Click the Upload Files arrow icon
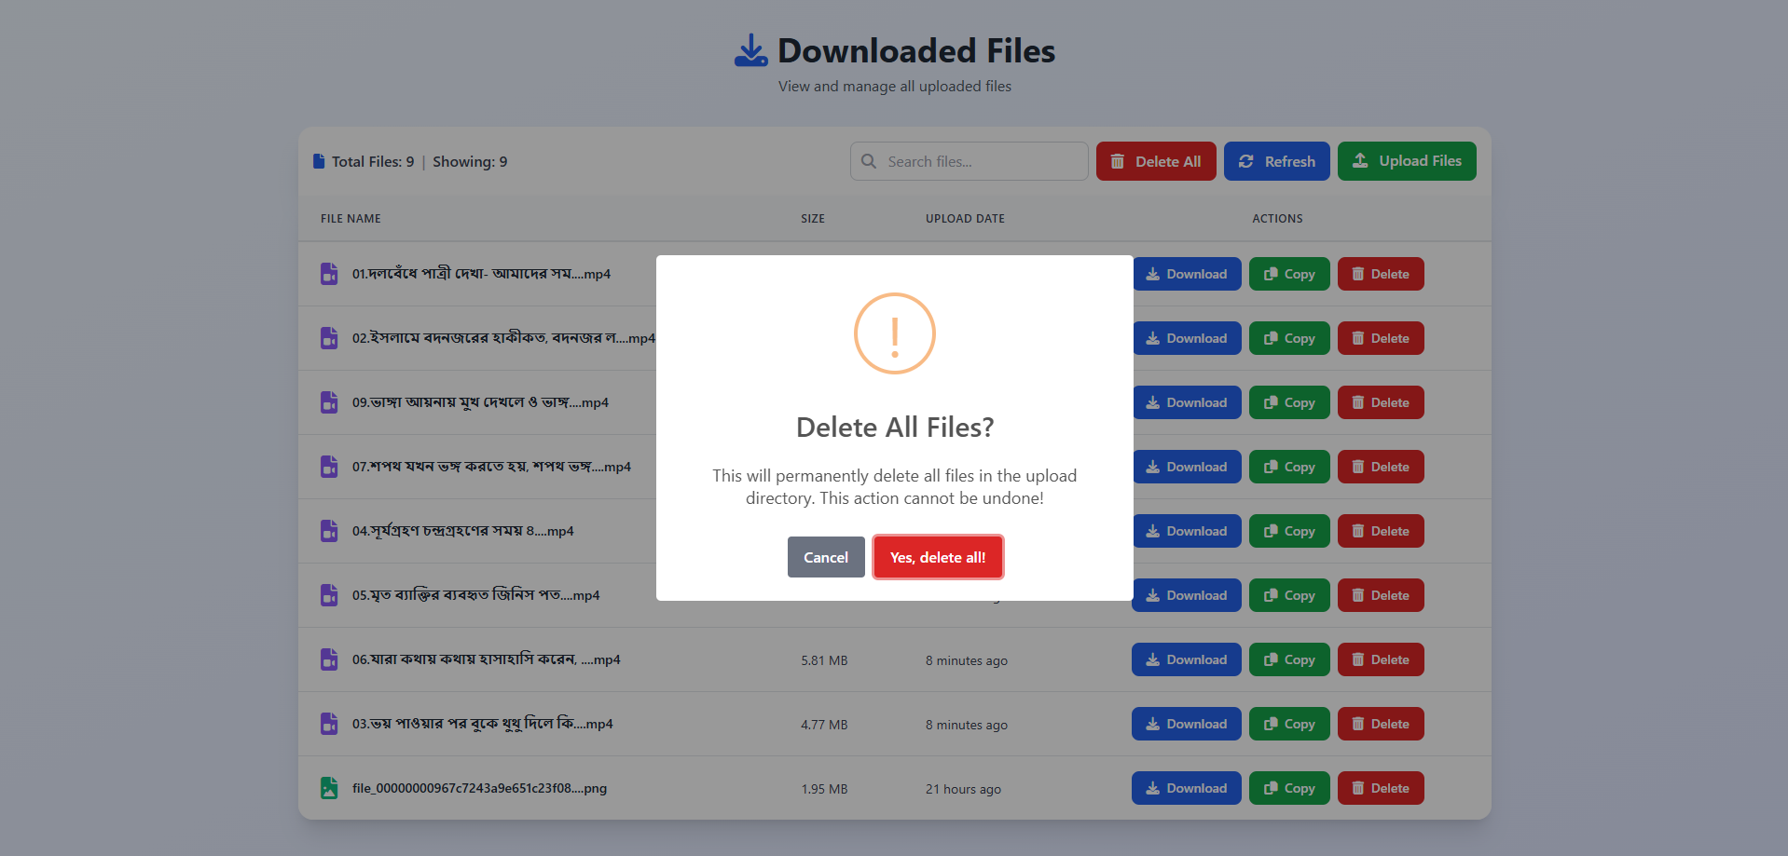 click(x=1360, y=160)
